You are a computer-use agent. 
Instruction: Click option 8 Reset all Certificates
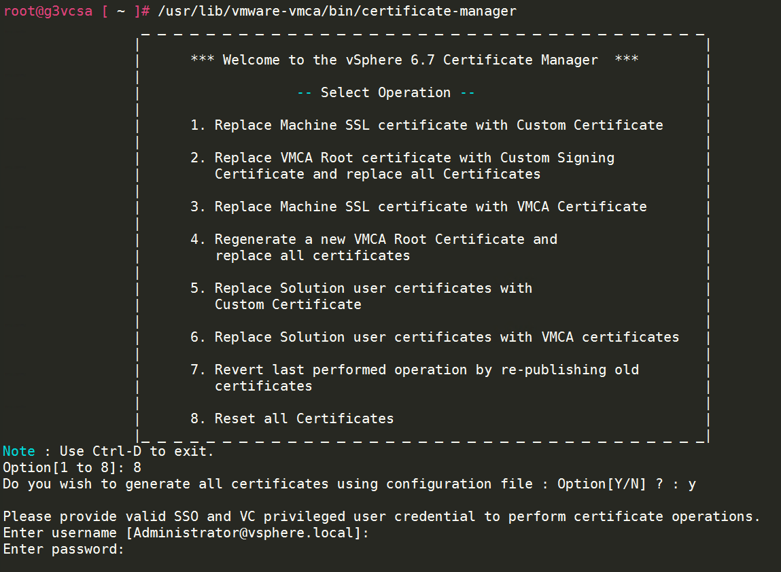tap(292, 418)
